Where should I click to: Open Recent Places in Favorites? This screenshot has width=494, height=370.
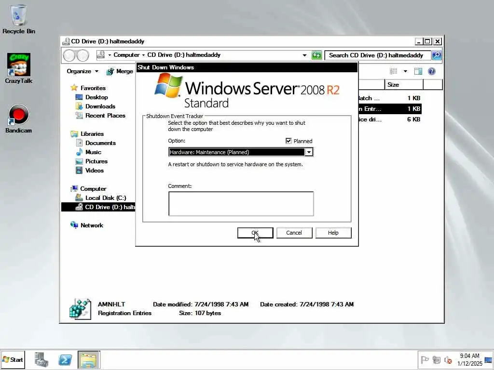[x=105, y=116]
